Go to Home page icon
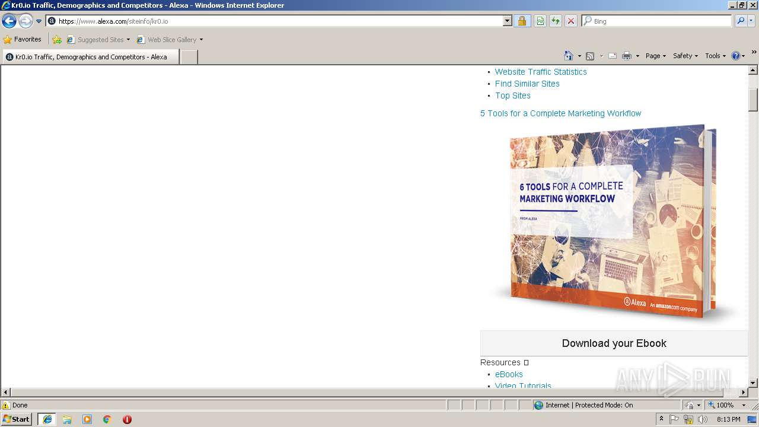The height and width of the screenshot is (427, 759). tap(569, 56)
